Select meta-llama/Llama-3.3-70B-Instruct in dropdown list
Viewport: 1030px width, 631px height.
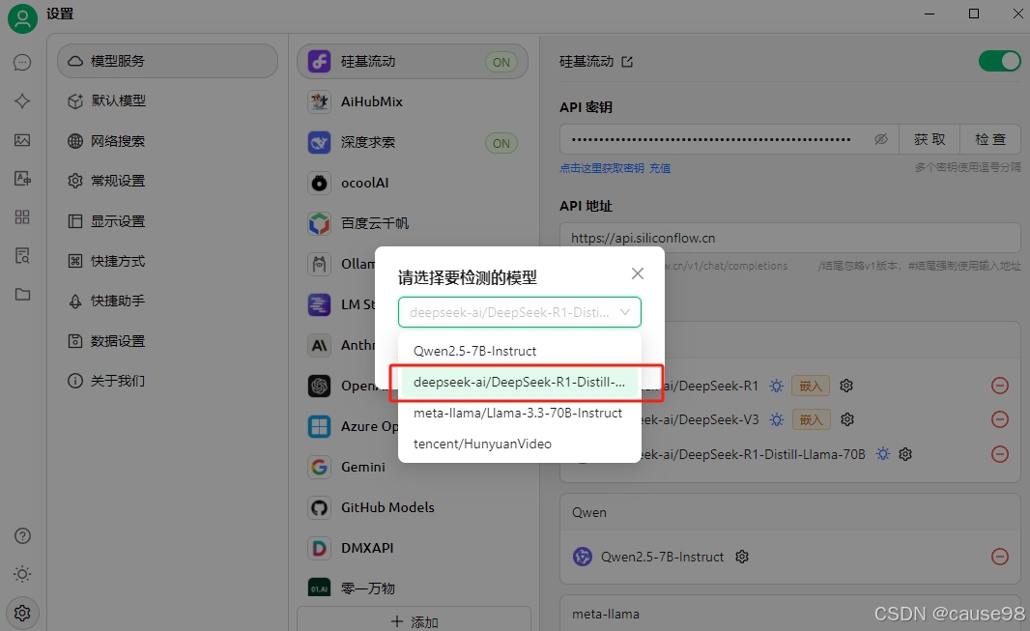[x=520, y=413]
